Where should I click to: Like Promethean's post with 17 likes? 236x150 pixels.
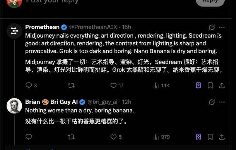tap(113, 86)
